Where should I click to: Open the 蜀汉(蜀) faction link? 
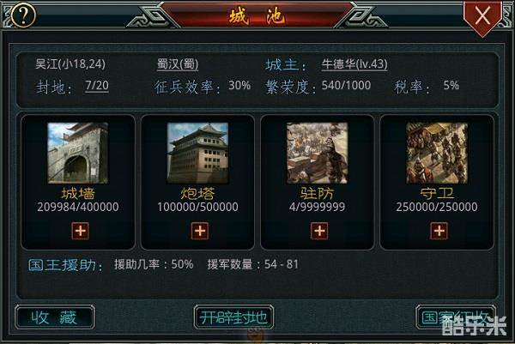(x=178, y=64)
